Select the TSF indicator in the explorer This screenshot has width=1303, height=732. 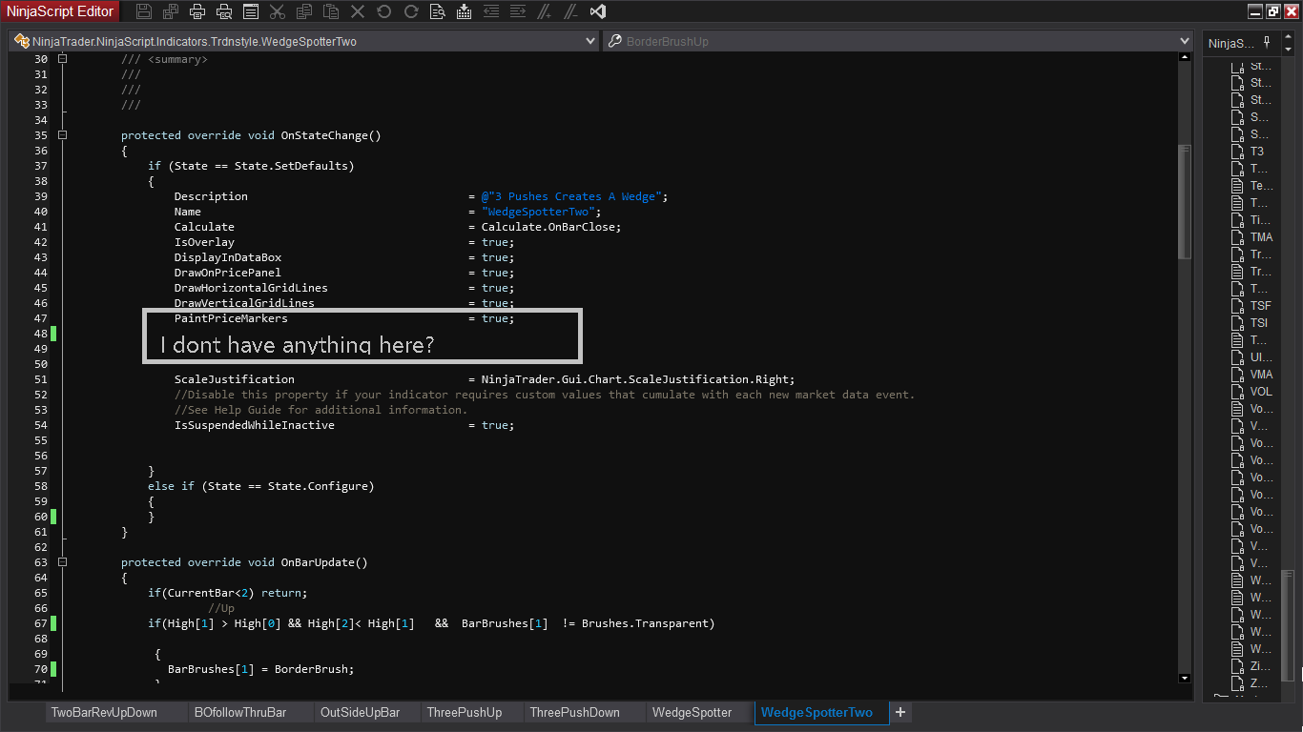(x=1260, y=306)
